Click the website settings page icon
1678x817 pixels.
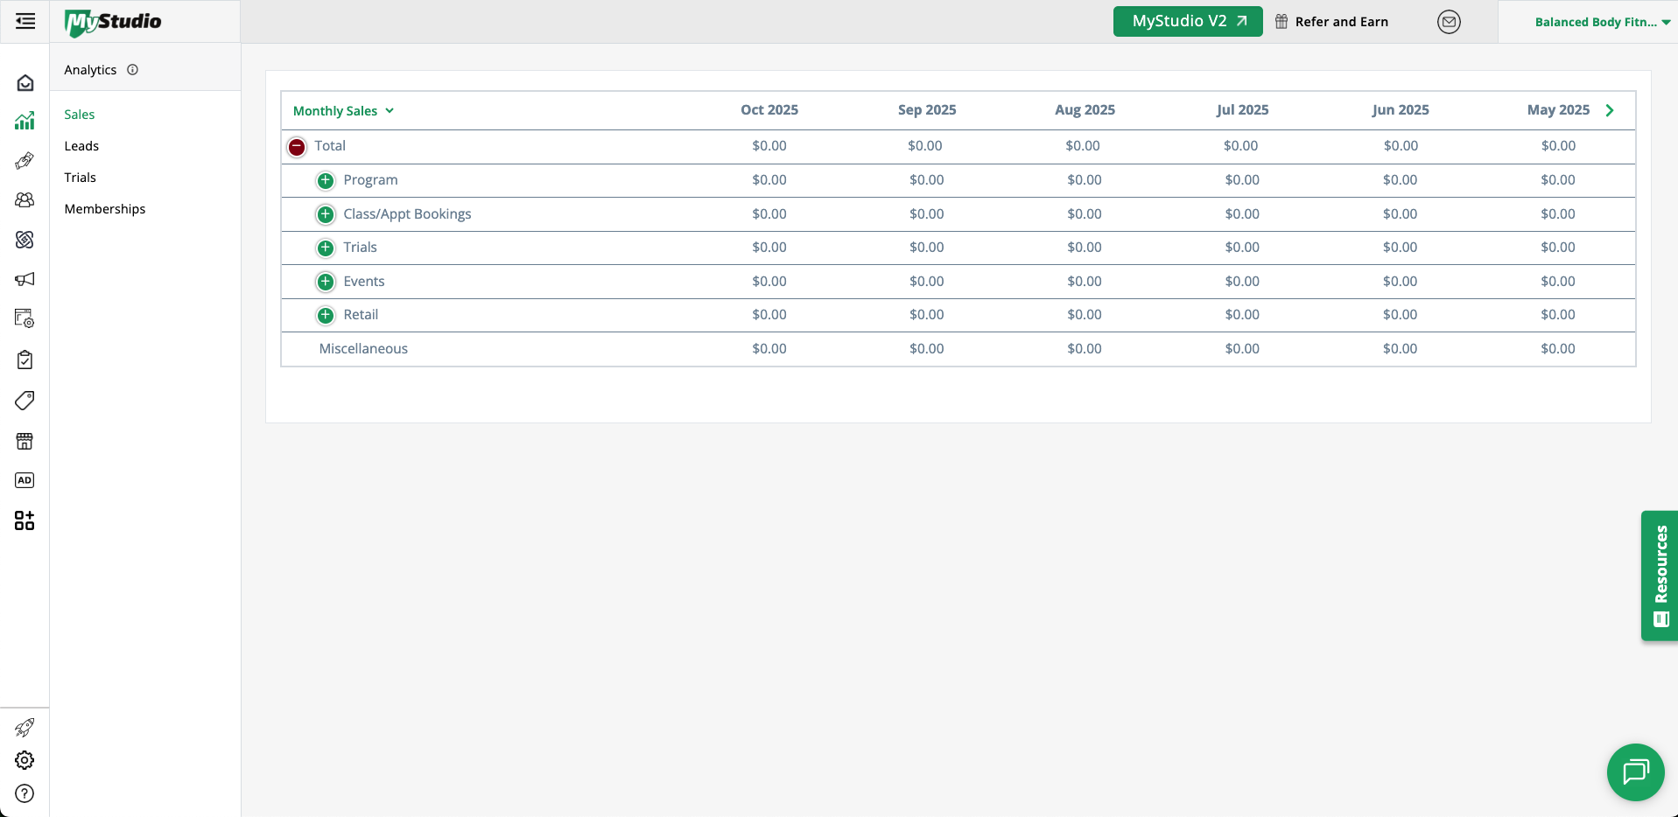pos(25,318)
